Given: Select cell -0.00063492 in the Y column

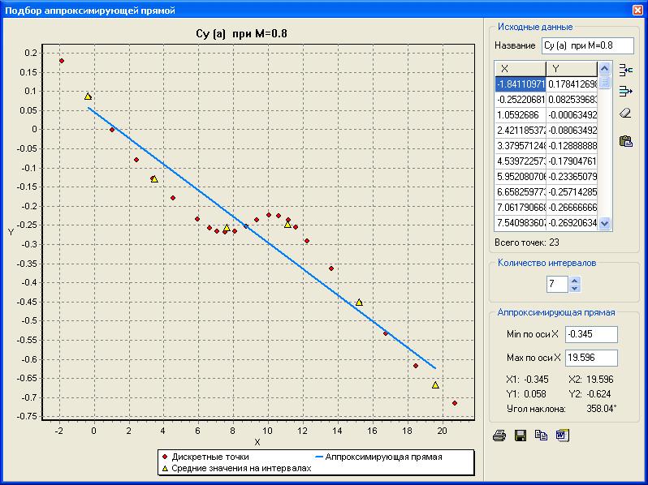Looking at the screenshot, I should (x=572, y=114).
